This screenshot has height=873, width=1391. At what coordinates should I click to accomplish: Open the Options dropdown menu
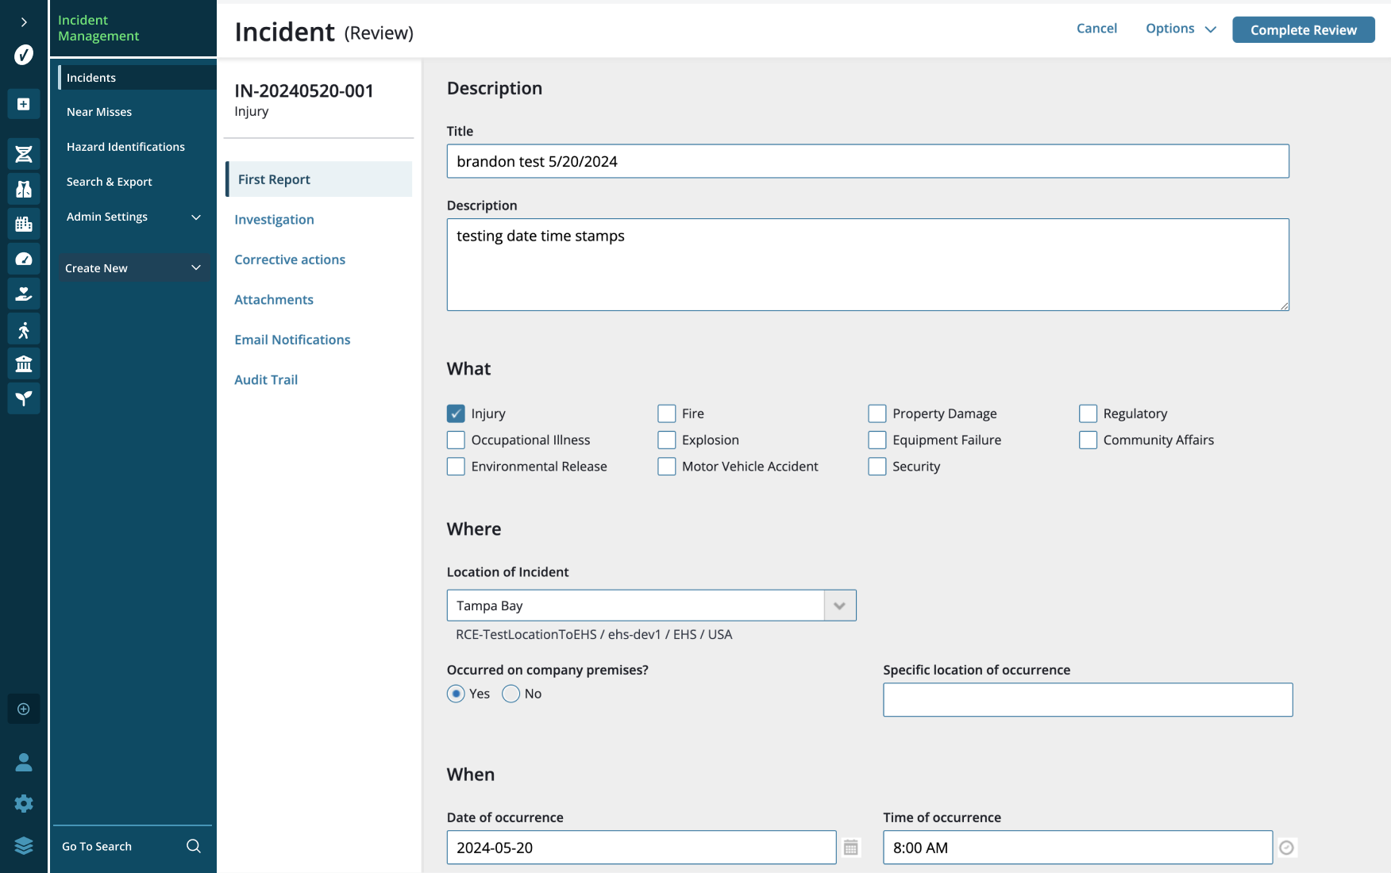(x=1181, y=29)
